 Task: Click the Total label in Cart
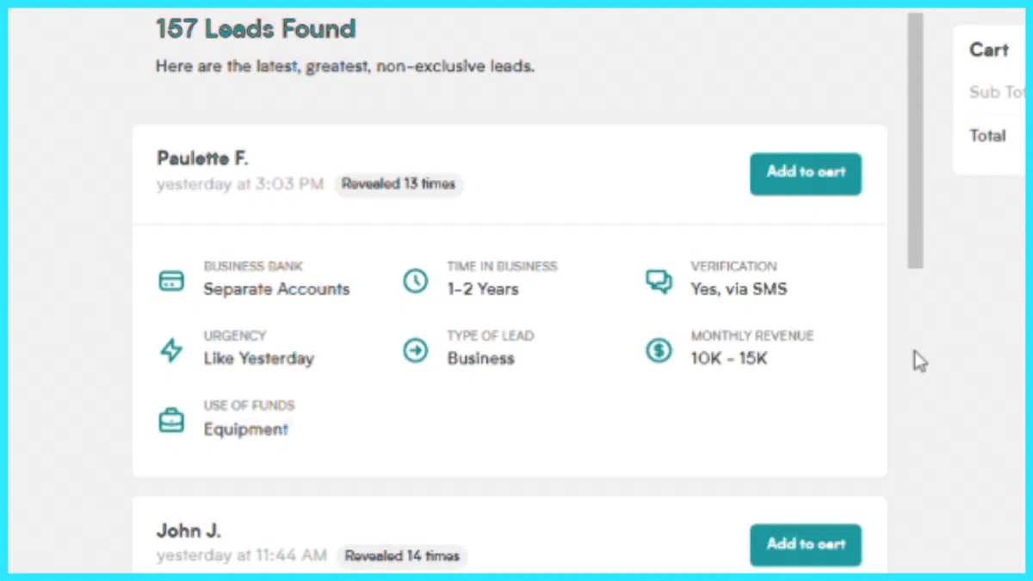[x=987, y=135]
